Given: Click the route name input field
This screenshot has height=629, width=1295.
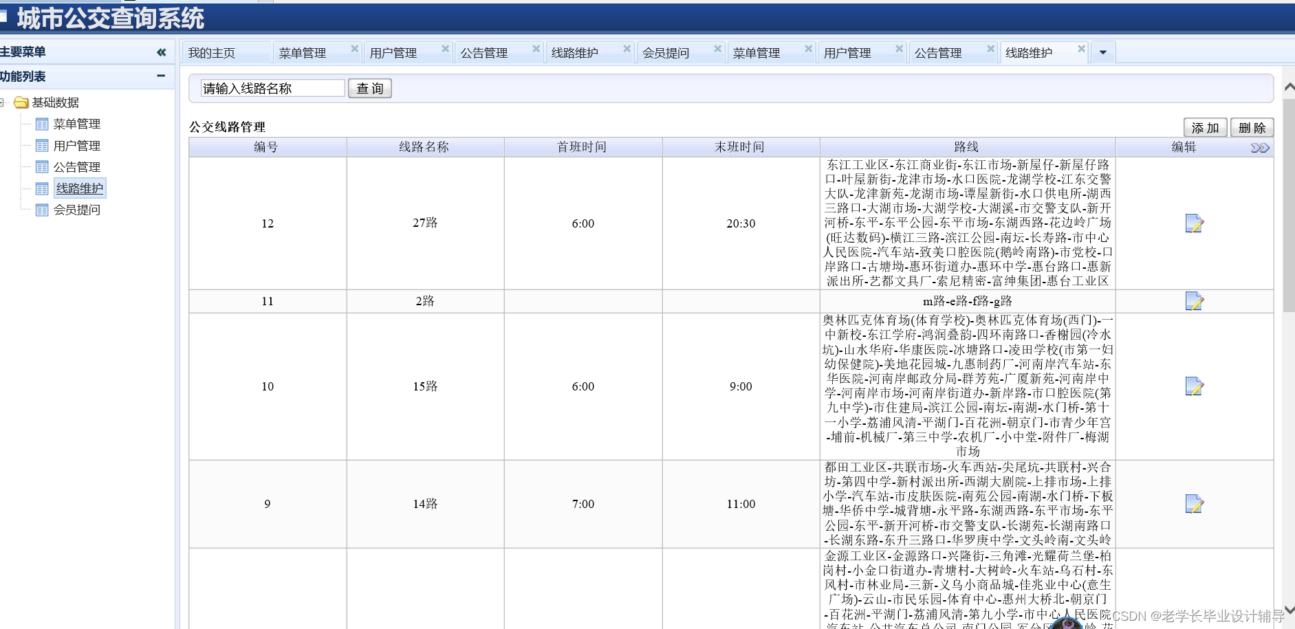Looking at the screenshot, I should click(270, 87).
